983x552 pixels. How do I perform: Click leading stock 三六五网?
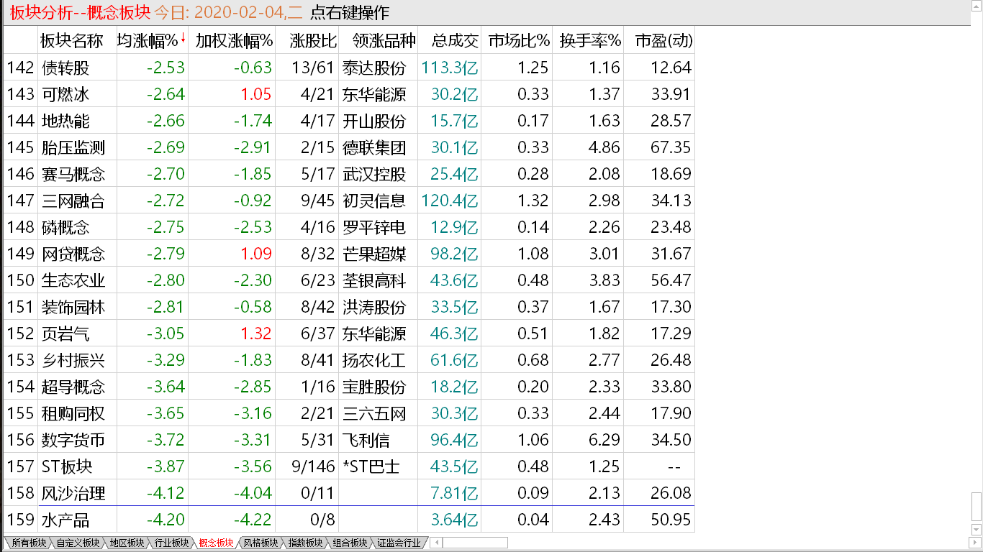[x=374, y=413]
